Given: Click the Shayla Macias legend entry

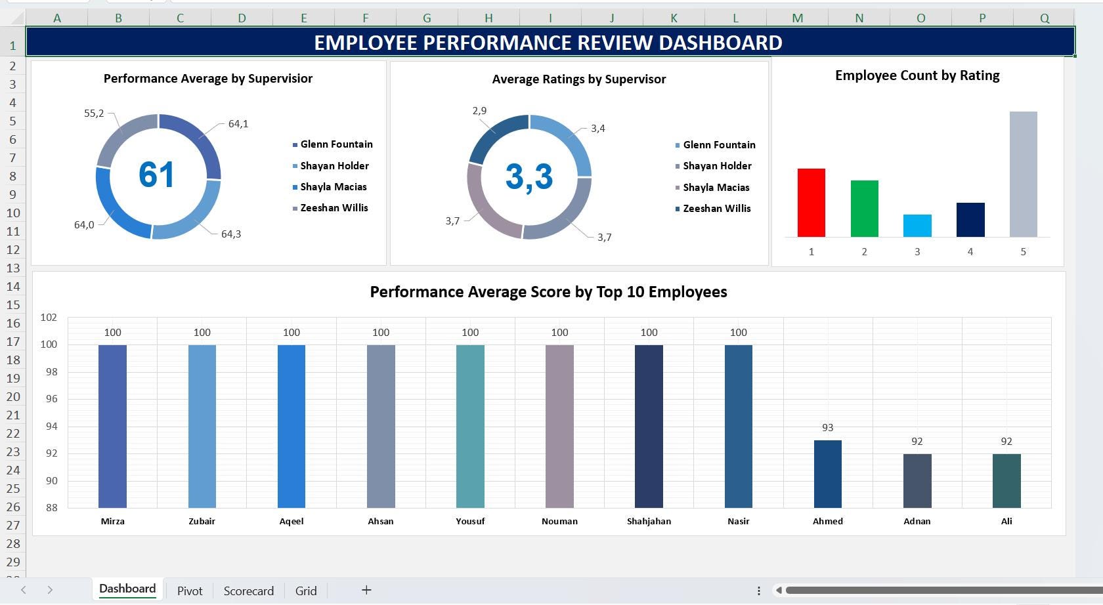Looking at the screenshot, I should (x=332, y=187).
